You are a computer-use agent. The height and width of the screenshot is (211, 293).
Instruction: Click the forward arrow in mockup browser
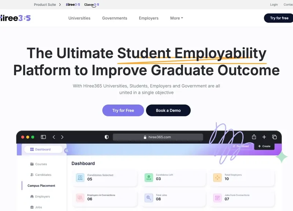(x=62, y=137)
